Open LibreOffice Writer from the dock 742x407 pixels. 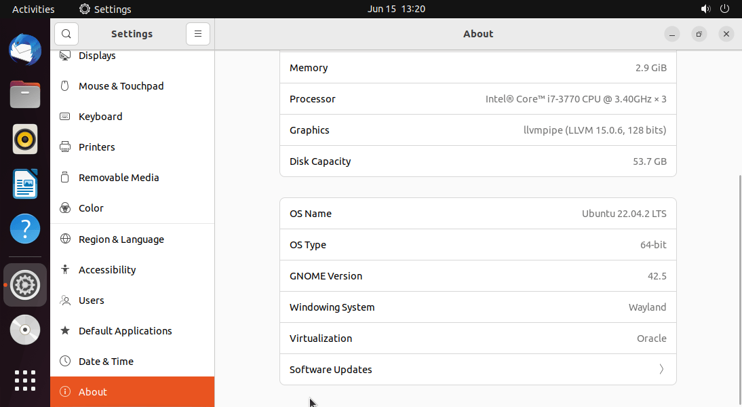click(25, 184)
